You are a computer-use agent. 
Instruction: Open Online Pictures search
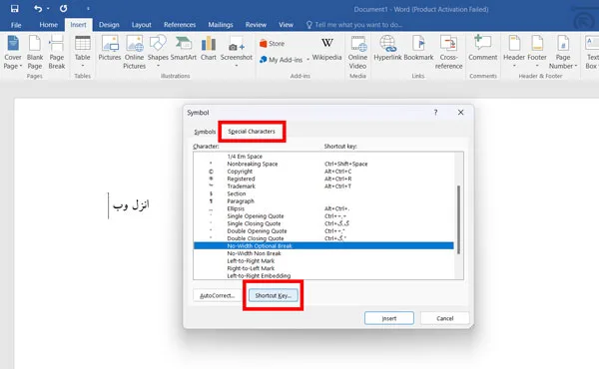pos(135,52)
